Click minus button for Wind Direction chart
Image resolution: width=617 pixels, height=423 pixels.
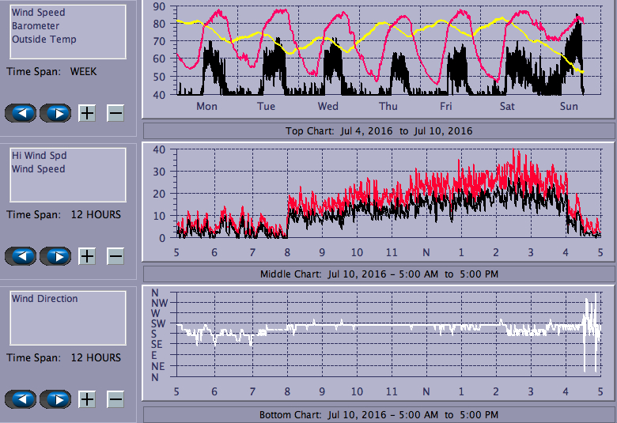point(115,399)
